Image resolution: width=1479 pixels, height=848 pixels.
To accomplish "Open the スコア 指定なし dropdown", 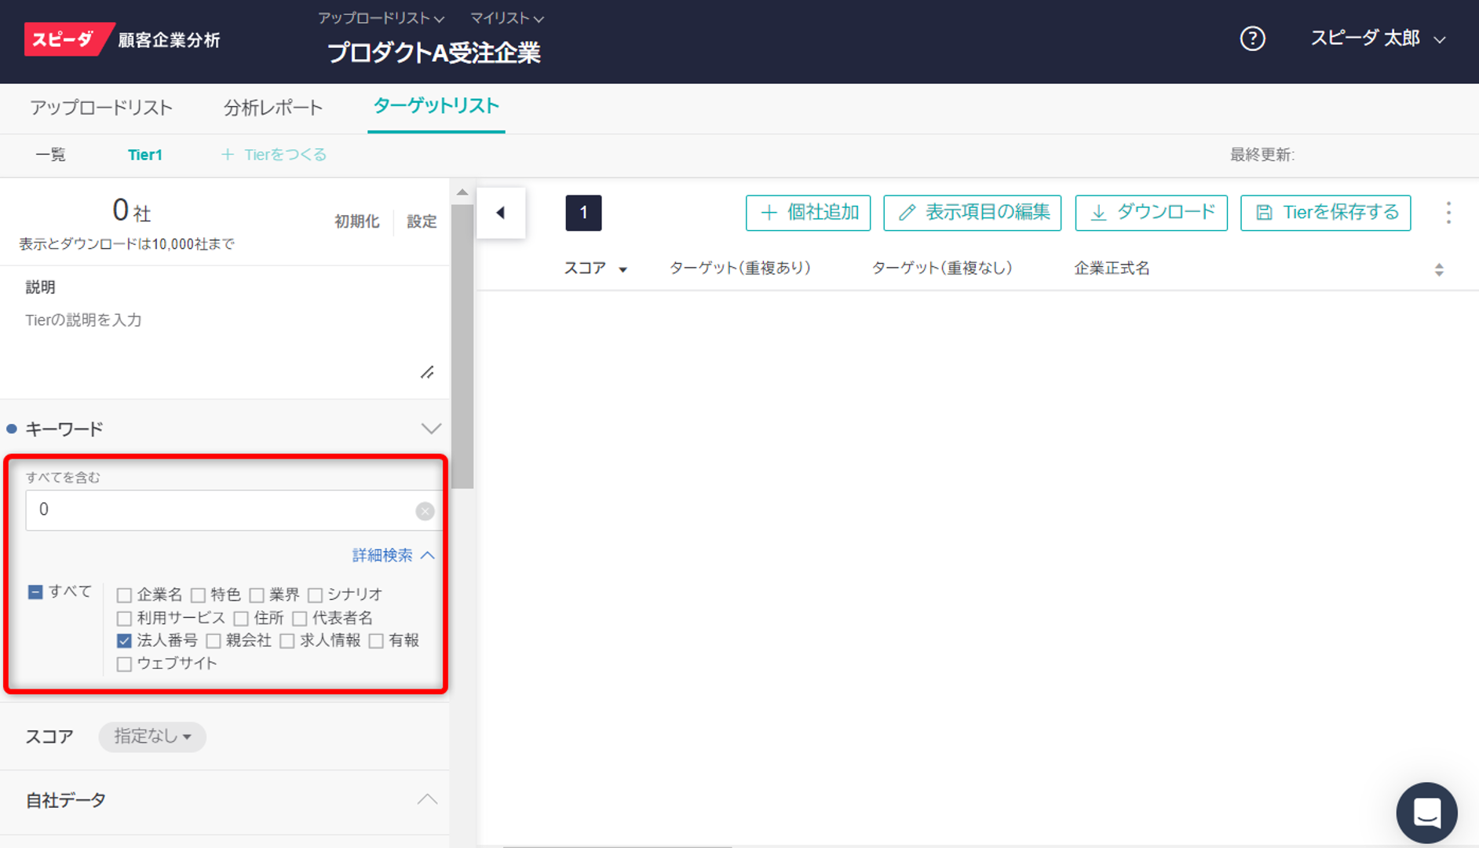I will pos(152,737).
